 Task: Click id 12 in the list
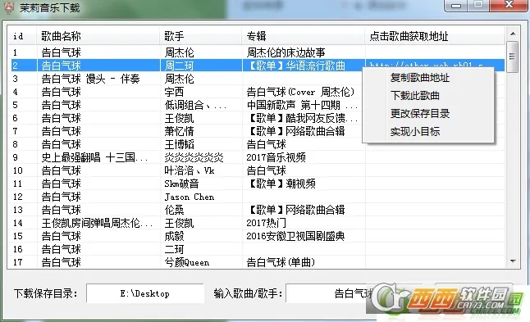pyautogui.click(x=17, y=197)
